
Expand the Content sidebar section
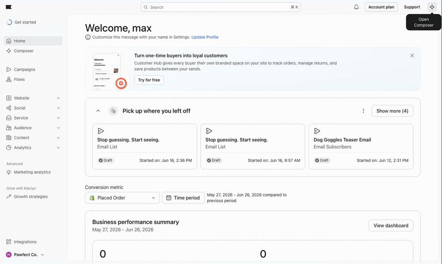[58, 138]
